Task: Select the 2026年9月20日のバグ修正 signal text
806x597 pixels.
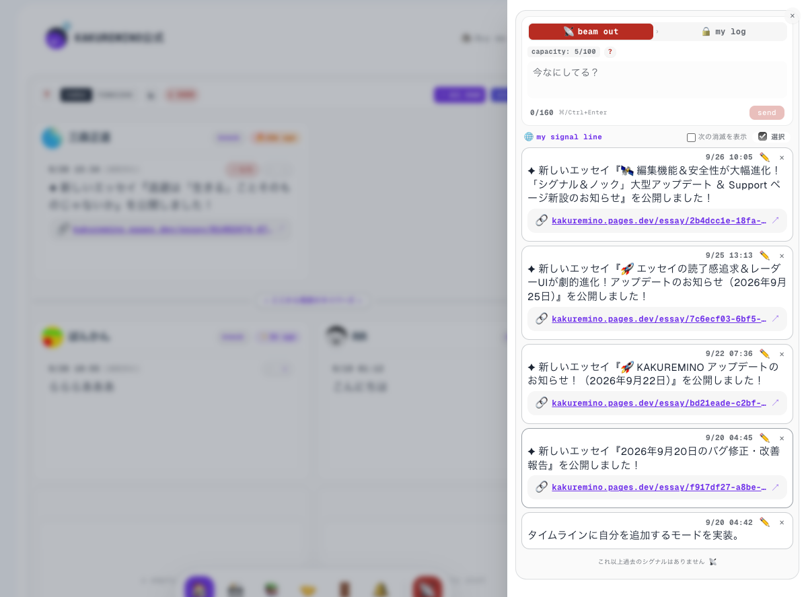Action: 653,458
